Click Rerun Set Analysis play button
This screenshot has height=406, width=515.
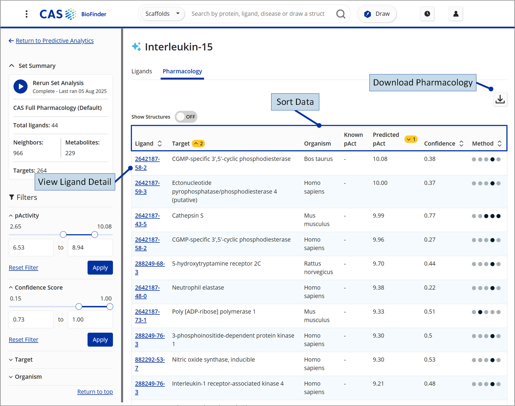(21, 87)
